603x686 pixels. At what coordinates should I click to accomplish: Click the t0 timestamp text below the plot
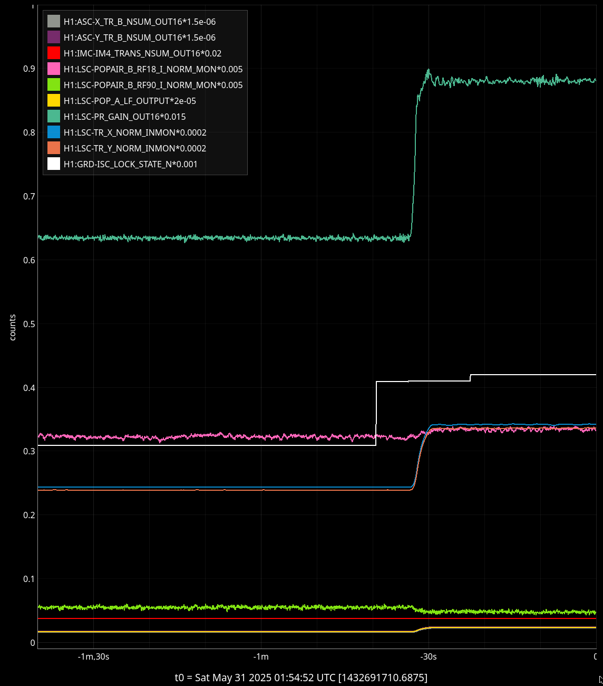(x=301, y=677)
